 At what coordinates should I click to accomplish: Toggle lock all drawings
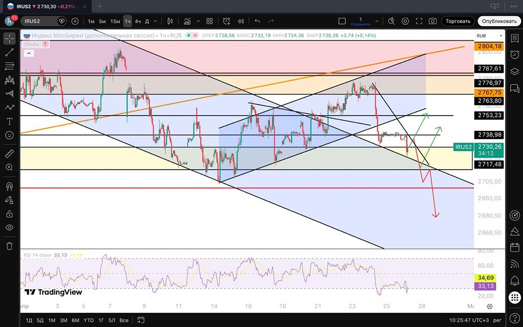coord(9,214)
